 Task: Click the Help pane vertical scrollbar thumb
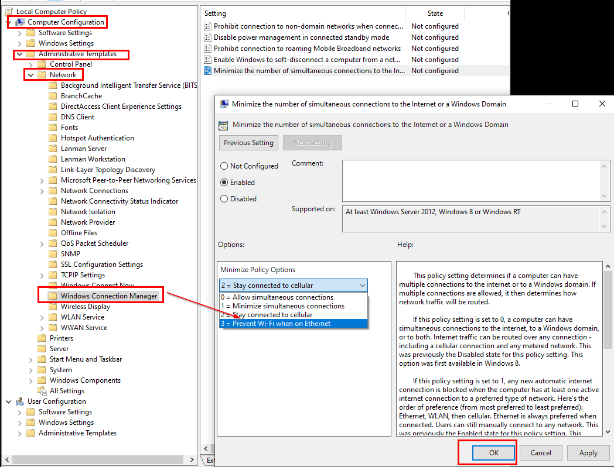pyautogui.click(x=608, y=310)
